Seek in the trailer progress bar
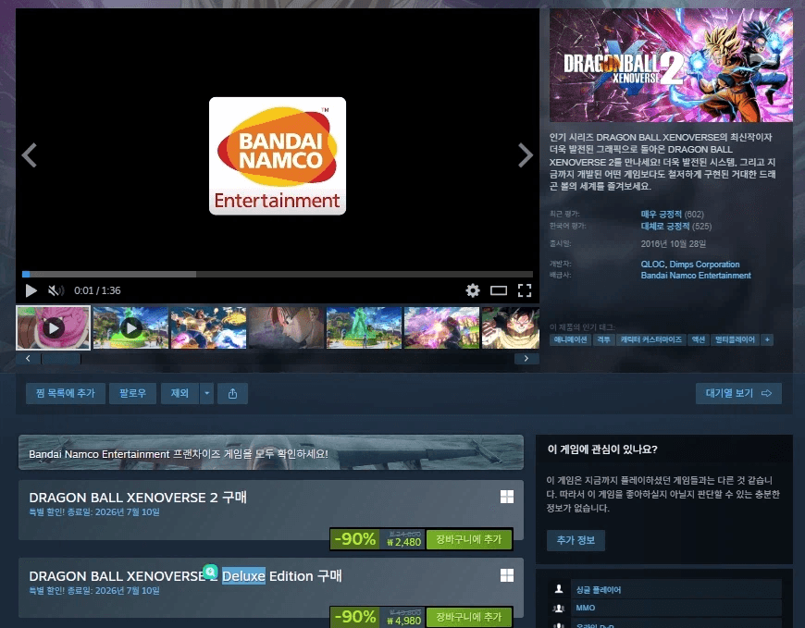Screen dimensions: 805x628 [x=278, y=275]
